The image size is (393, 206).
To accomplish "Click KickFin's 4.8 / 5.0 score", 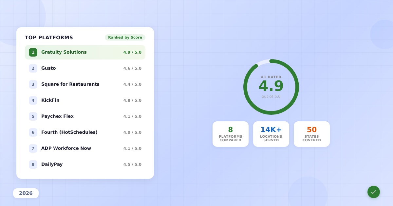I will click(132, 100).
